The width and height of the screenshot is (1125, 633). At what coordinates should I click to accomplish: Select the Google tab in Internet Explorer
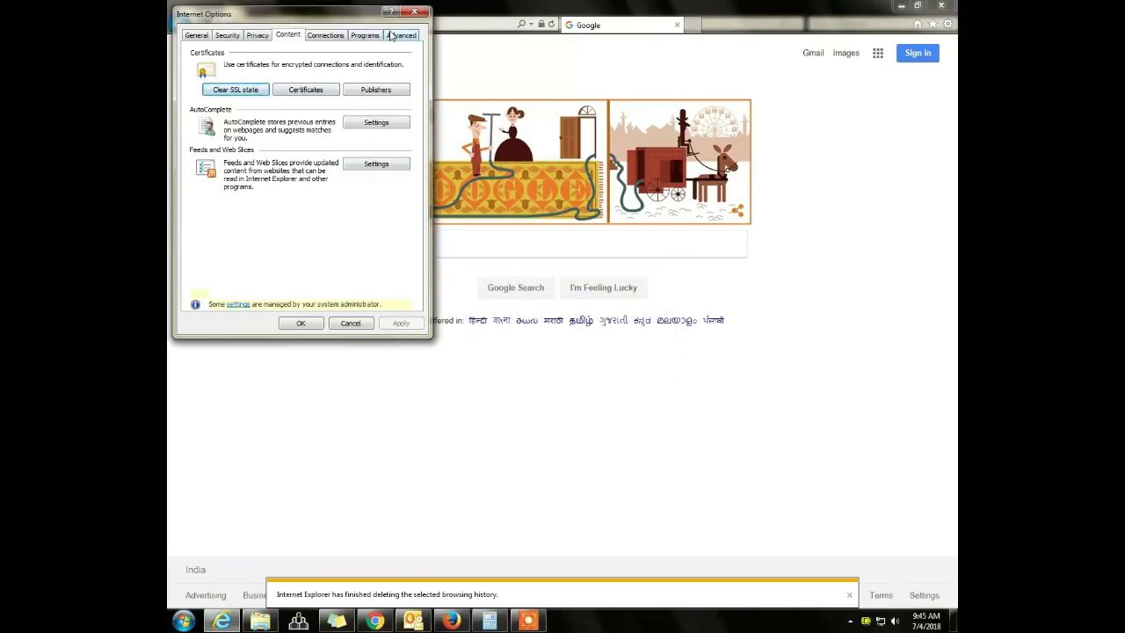(623, 25)
